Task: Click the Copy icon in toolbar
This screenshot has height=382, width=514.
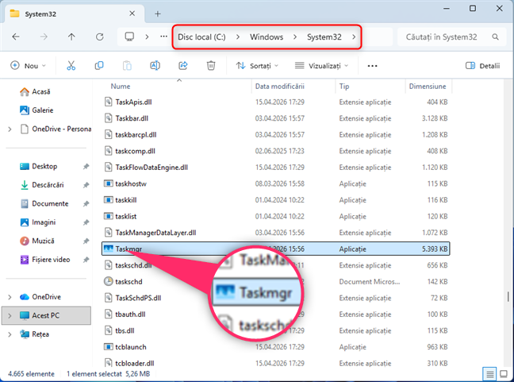Action: coord(99,66)
